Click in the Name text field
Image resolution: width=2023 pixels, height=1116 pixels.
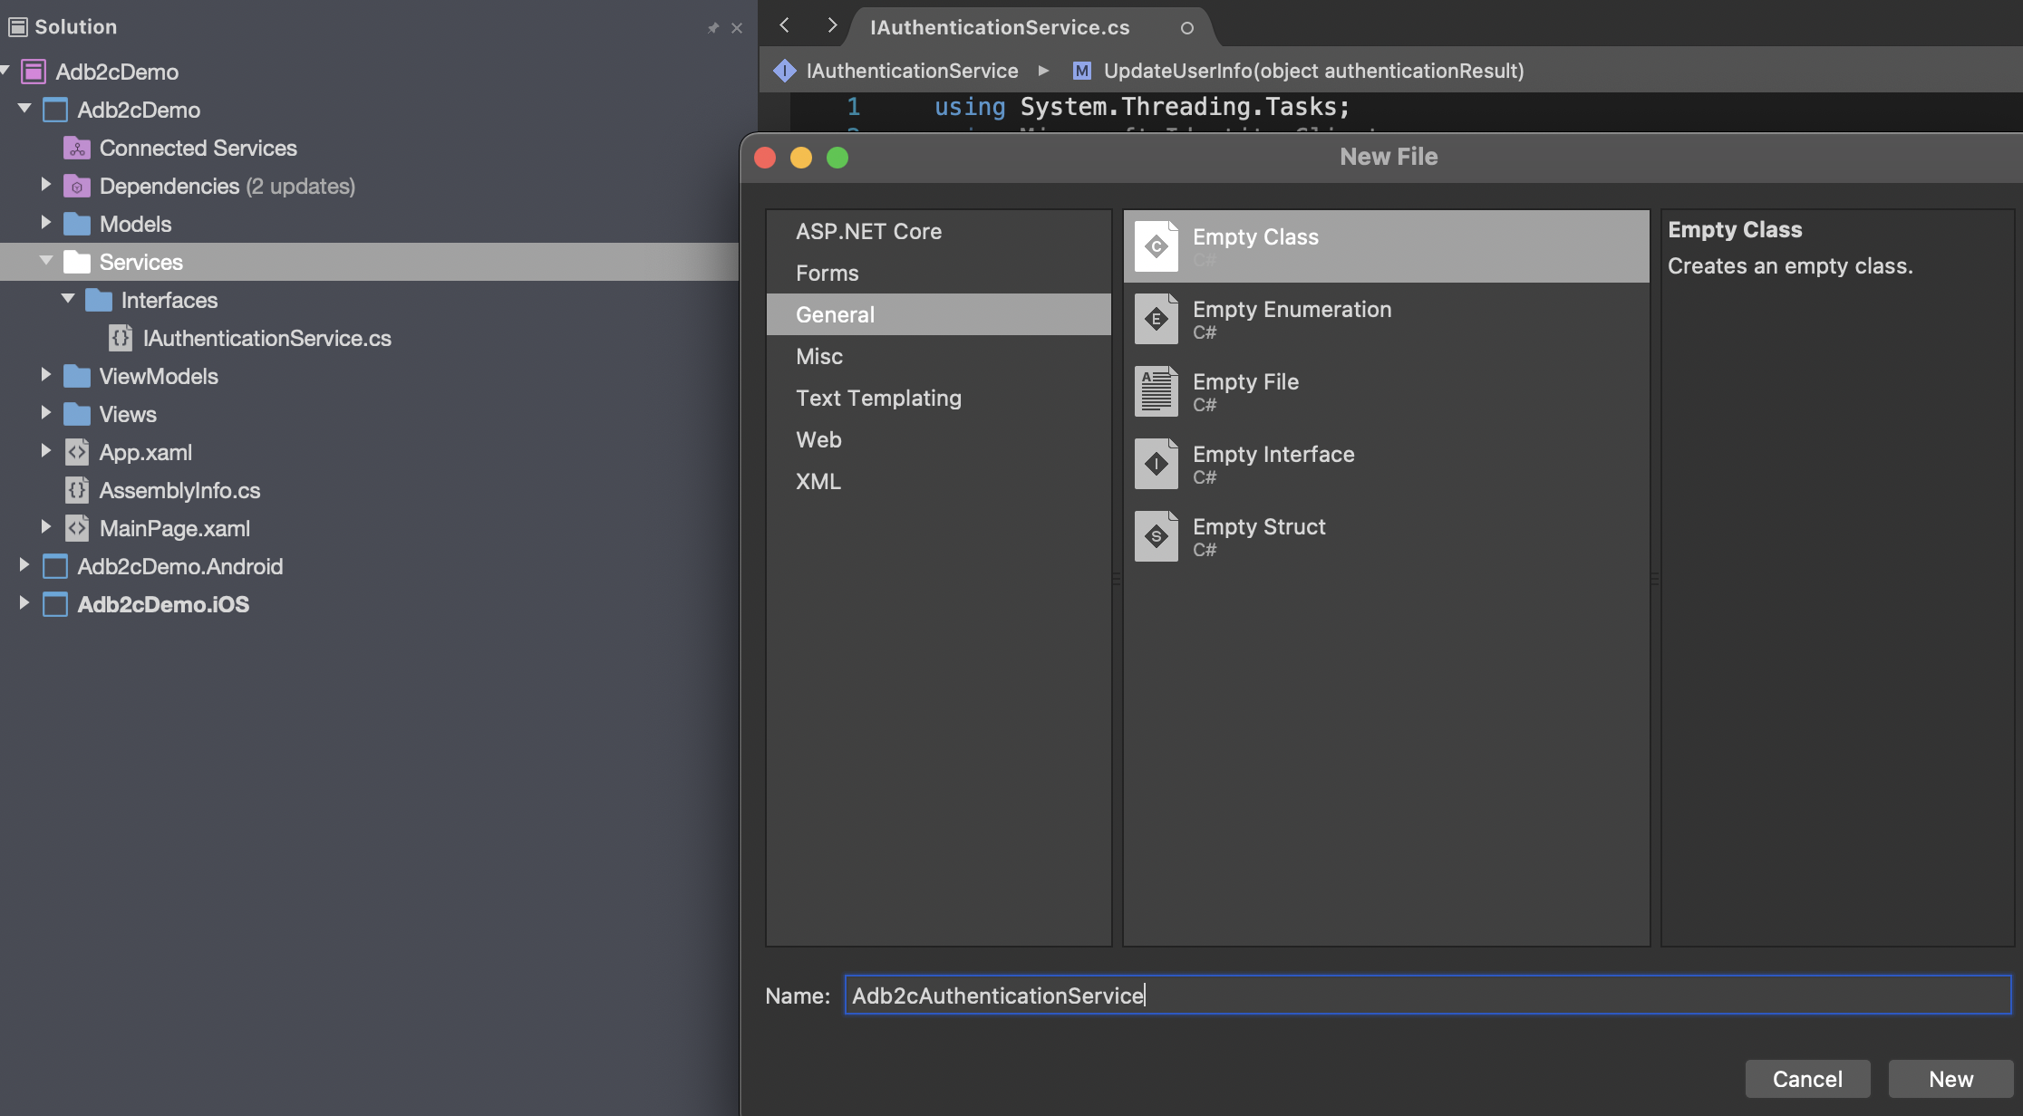(x=1427, y=995)
